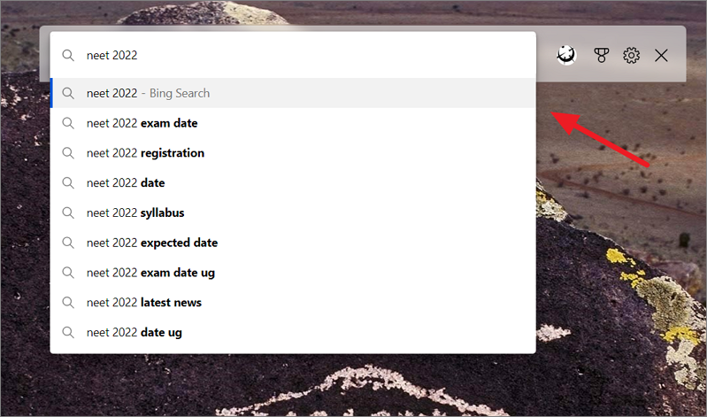Select "neet 2022 exam date ug" suggestion
This screenshot has width=707, height=417.
point(293,273)
